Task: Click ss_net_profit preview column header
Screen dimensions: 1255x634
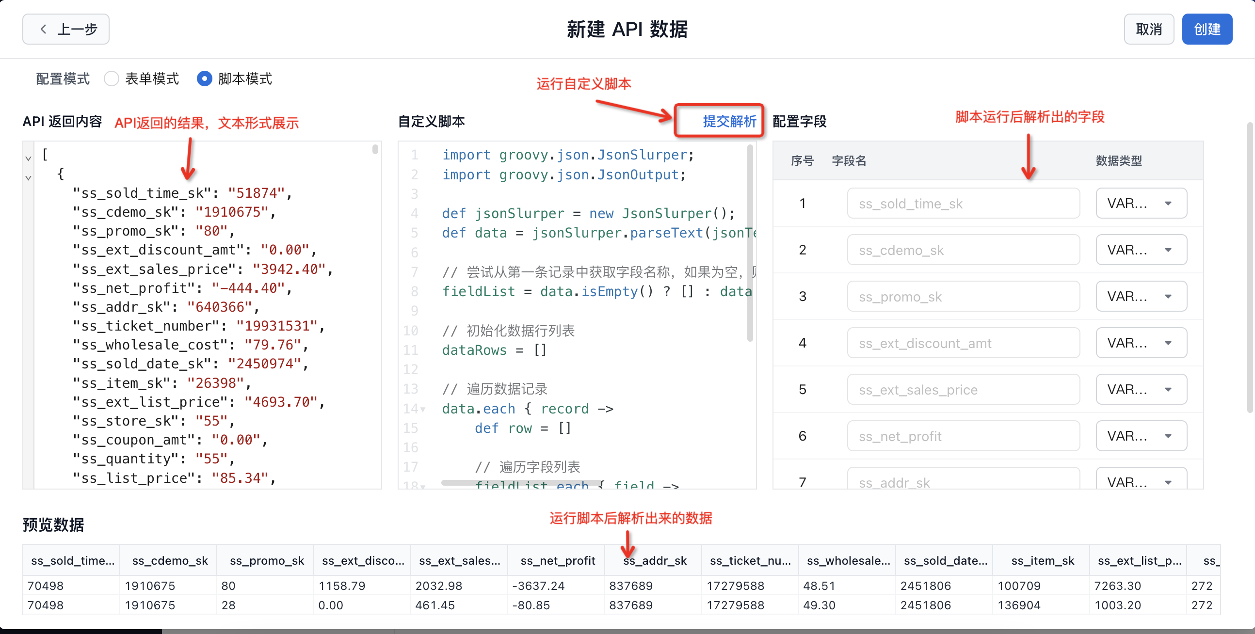Action: click(x=557, y=560)
